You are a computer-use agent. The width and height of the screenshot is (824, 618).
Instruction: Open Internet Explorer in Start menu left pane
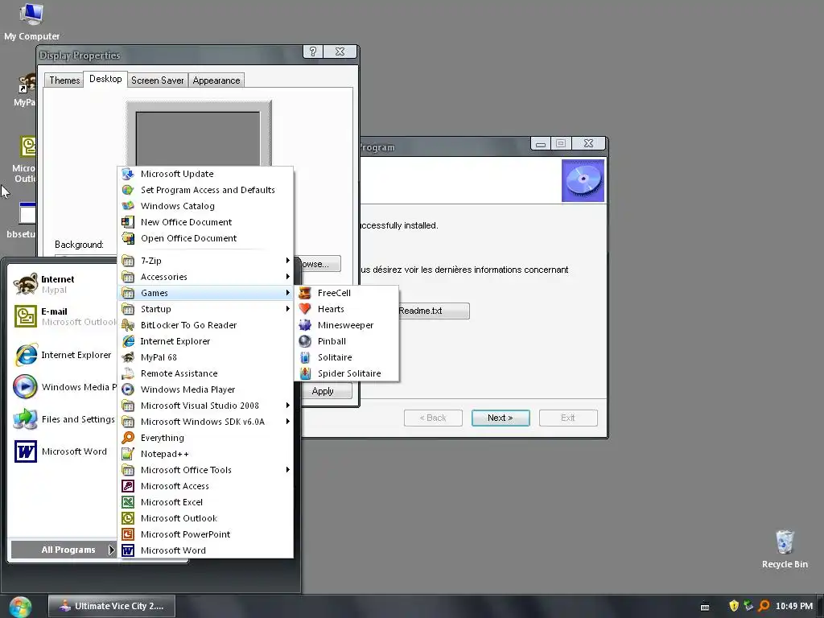point(62,355)
